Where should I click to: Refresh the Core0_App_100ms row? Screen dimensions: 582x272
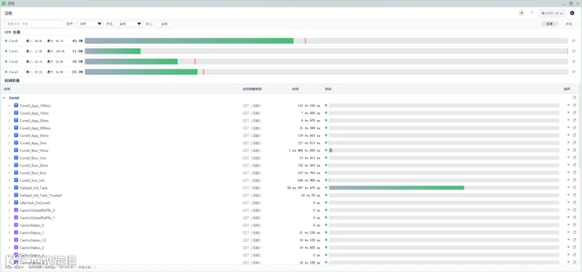click(x=574, y=105)
